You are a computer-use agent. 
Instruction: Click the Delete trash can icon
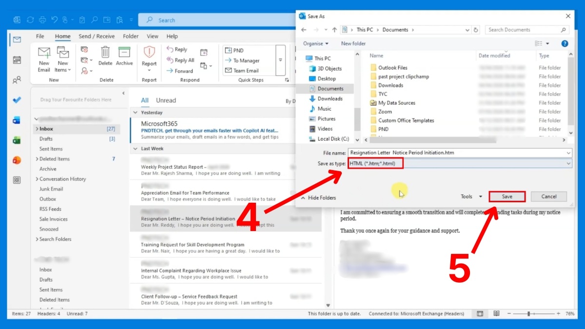105,56
